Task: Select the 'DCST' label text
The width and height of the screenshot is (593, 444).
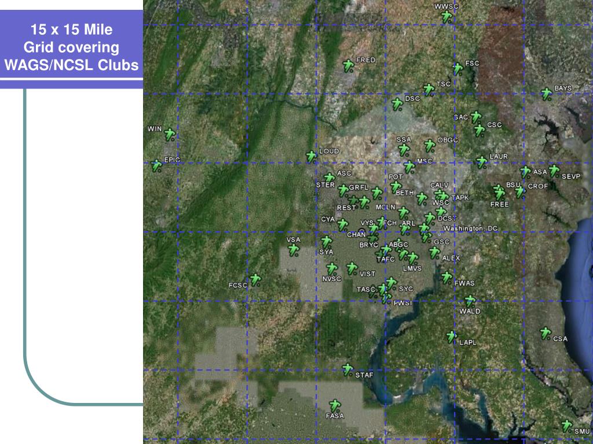Action: coord(447,219)
